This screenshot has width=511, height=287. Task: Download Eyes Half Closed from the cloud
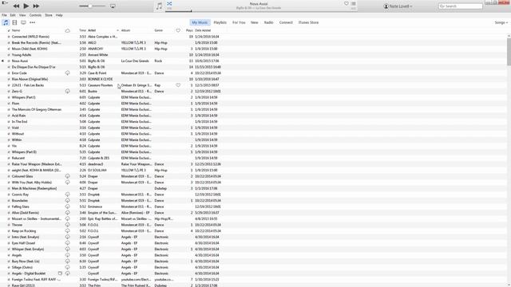point(67,243)
